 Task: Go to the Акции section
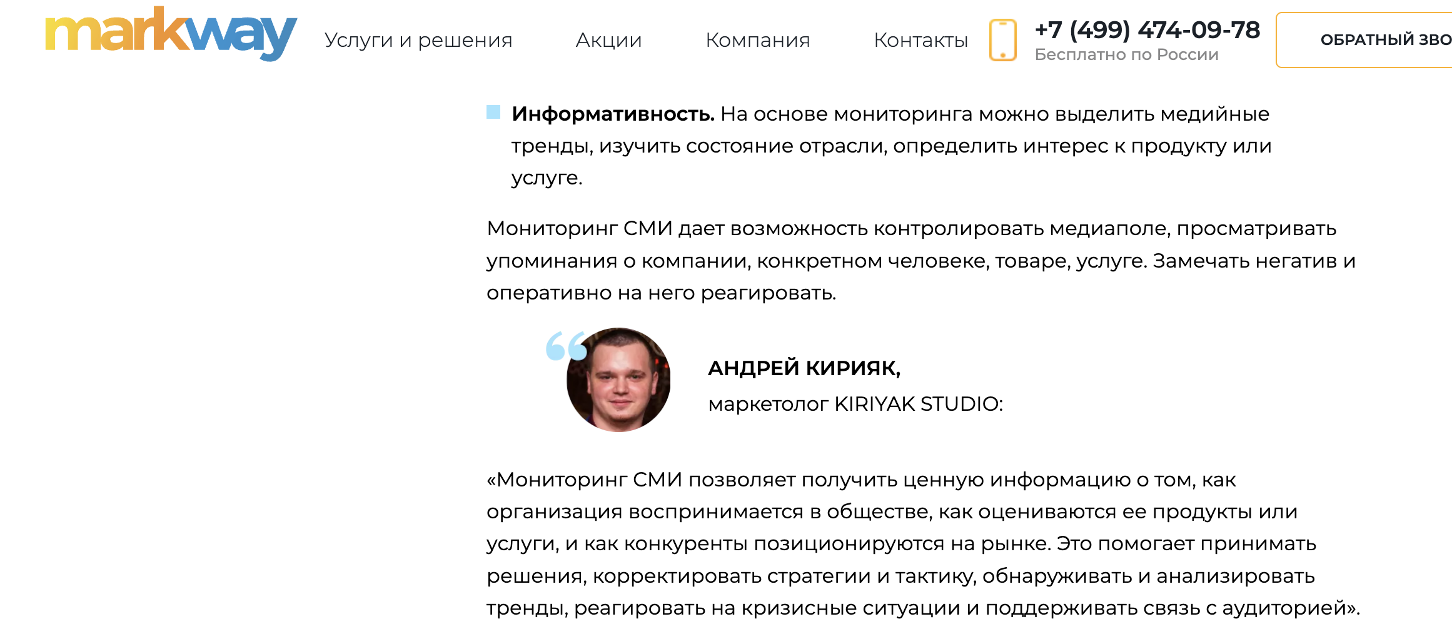[x=608, y=40]
